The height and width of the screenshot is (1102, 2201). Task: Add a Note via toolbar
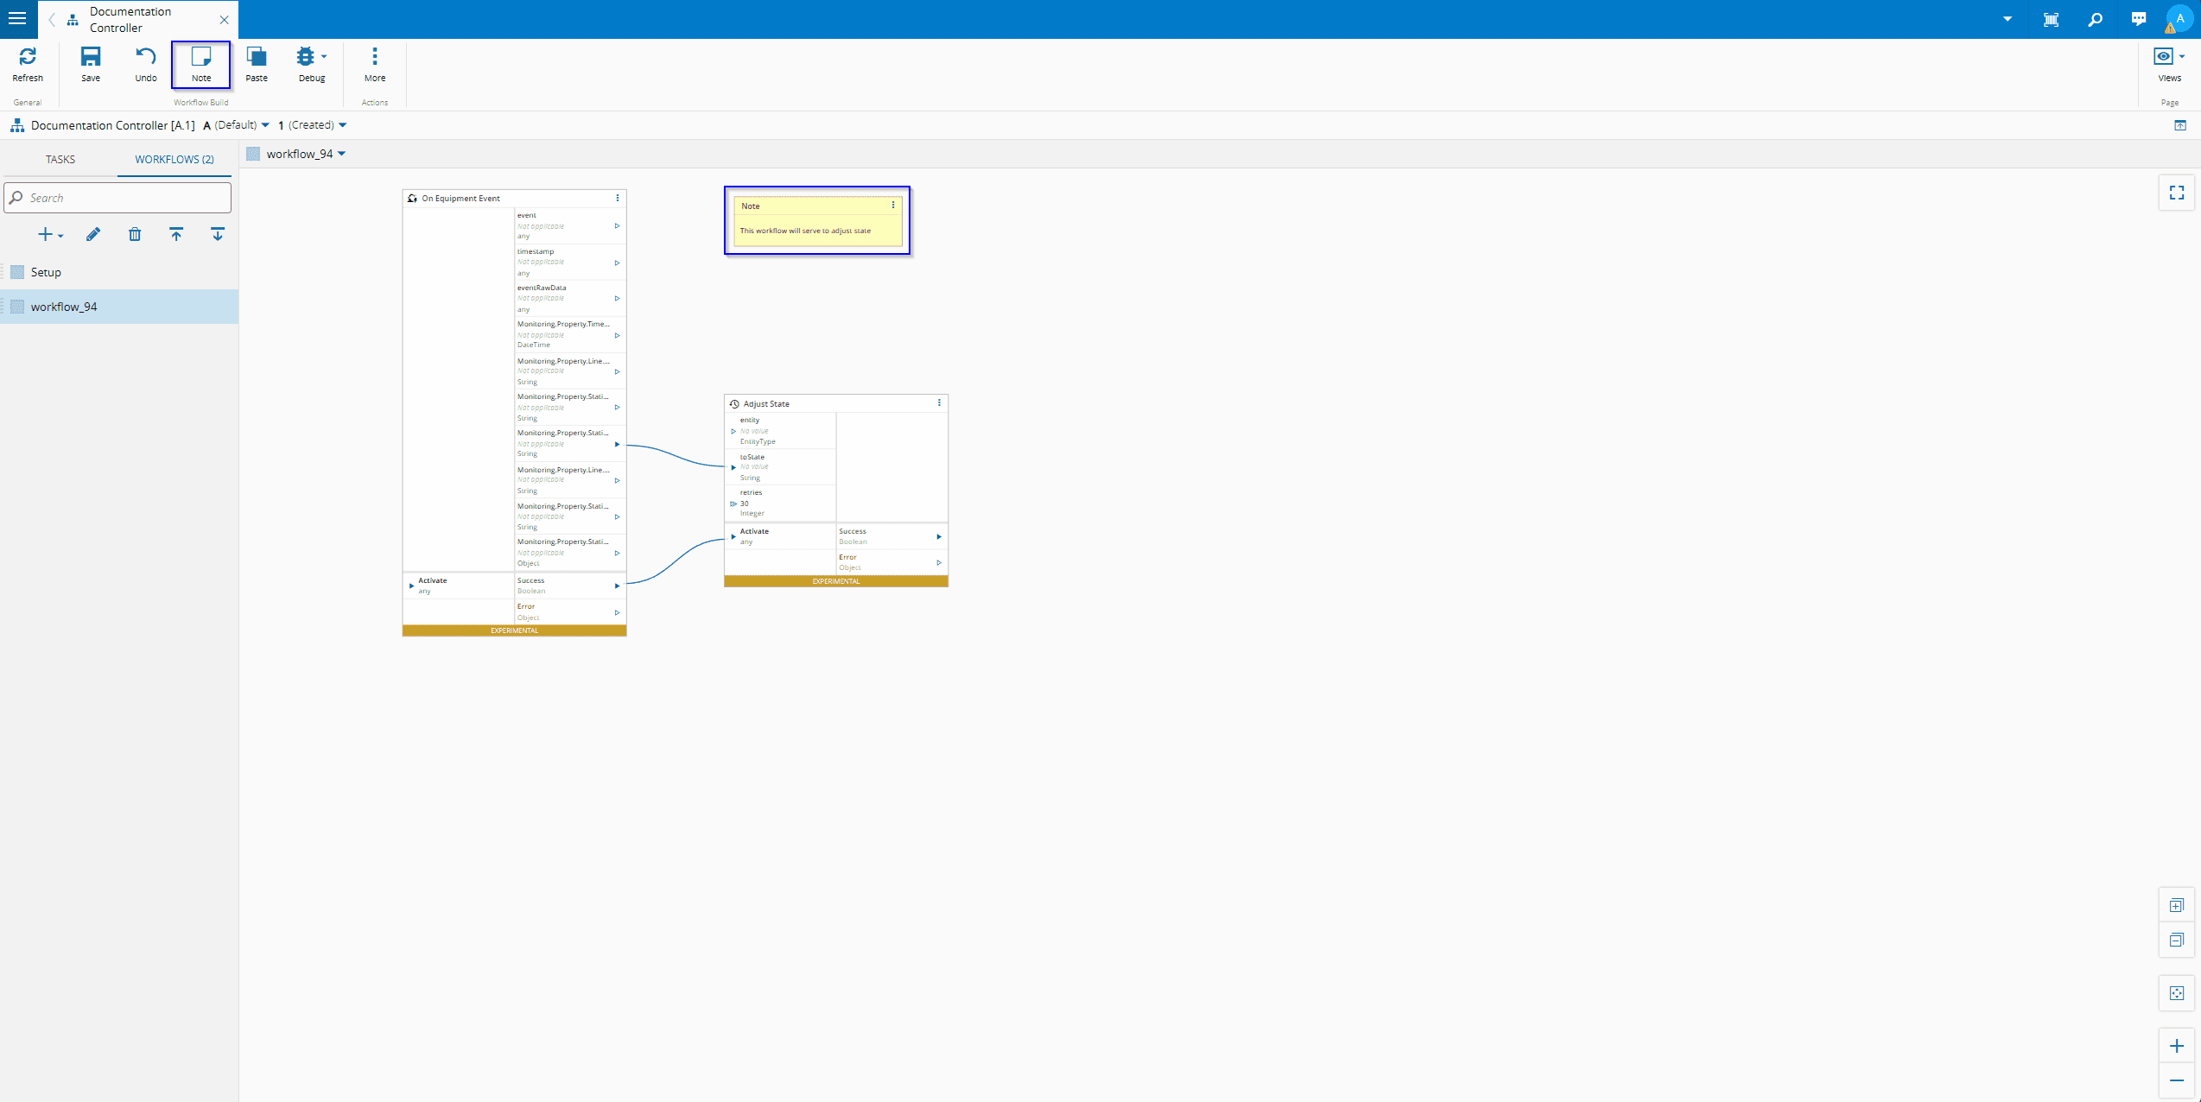coord(201,64)
